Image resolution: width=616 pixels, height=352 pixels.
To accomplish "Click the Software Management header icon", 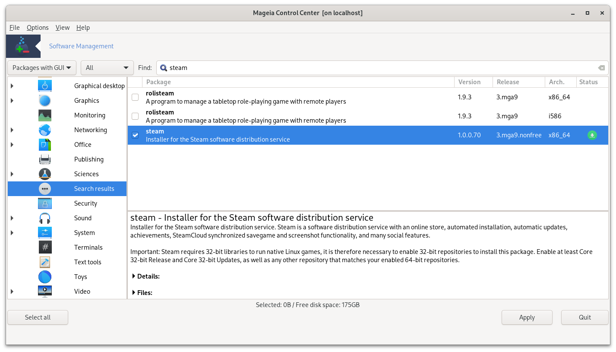I will tap(23, 46).
